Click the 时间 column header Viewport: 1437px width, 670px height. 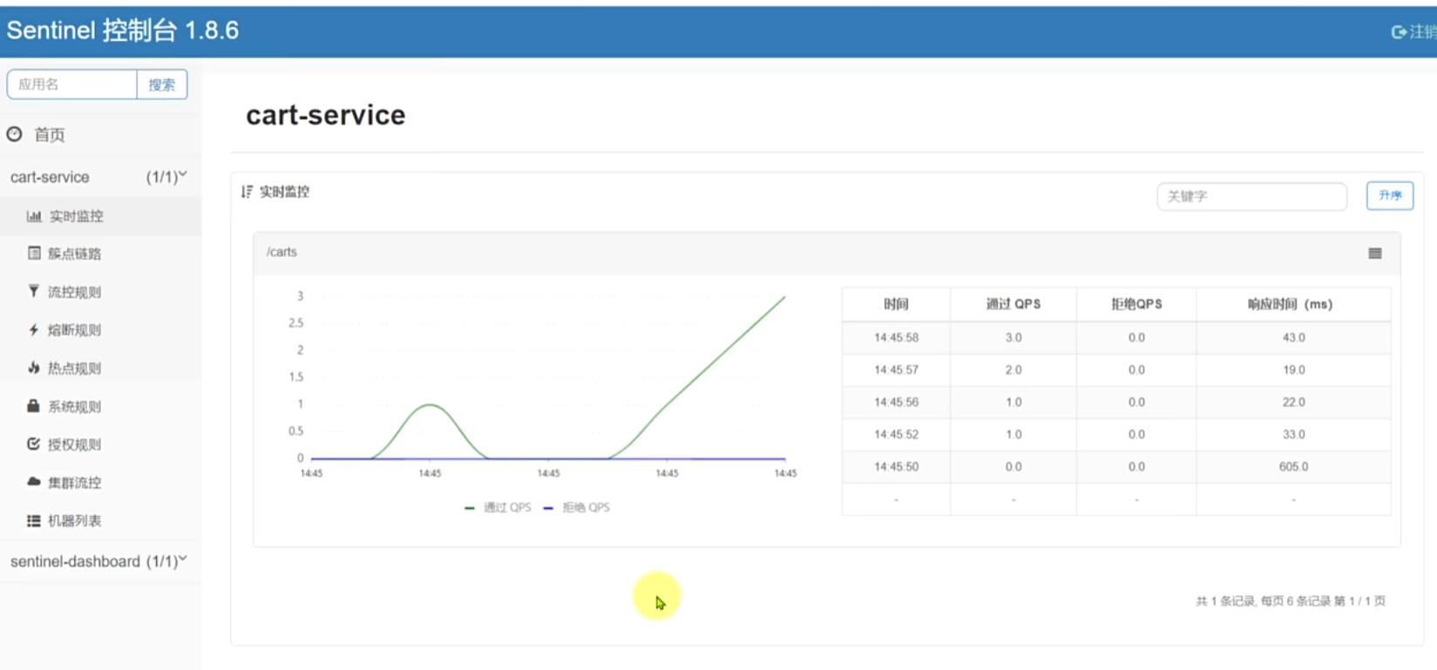pyautogui.click(x=896, y=304)
